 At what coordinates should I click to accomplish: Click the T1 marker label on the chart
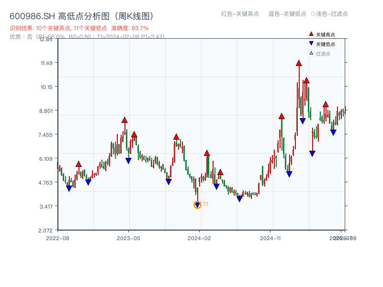(205, 205)
